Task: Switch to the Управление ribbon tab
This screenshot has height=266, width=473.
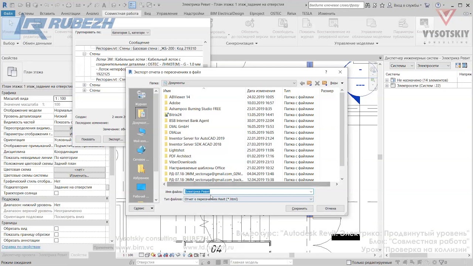Action: coord(167,13)
